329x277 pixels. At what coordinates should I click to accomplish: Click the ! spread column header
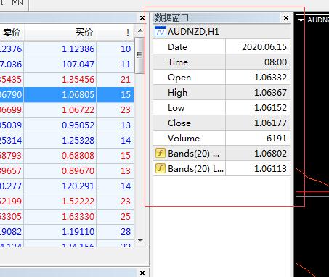[x=127, y=33]
